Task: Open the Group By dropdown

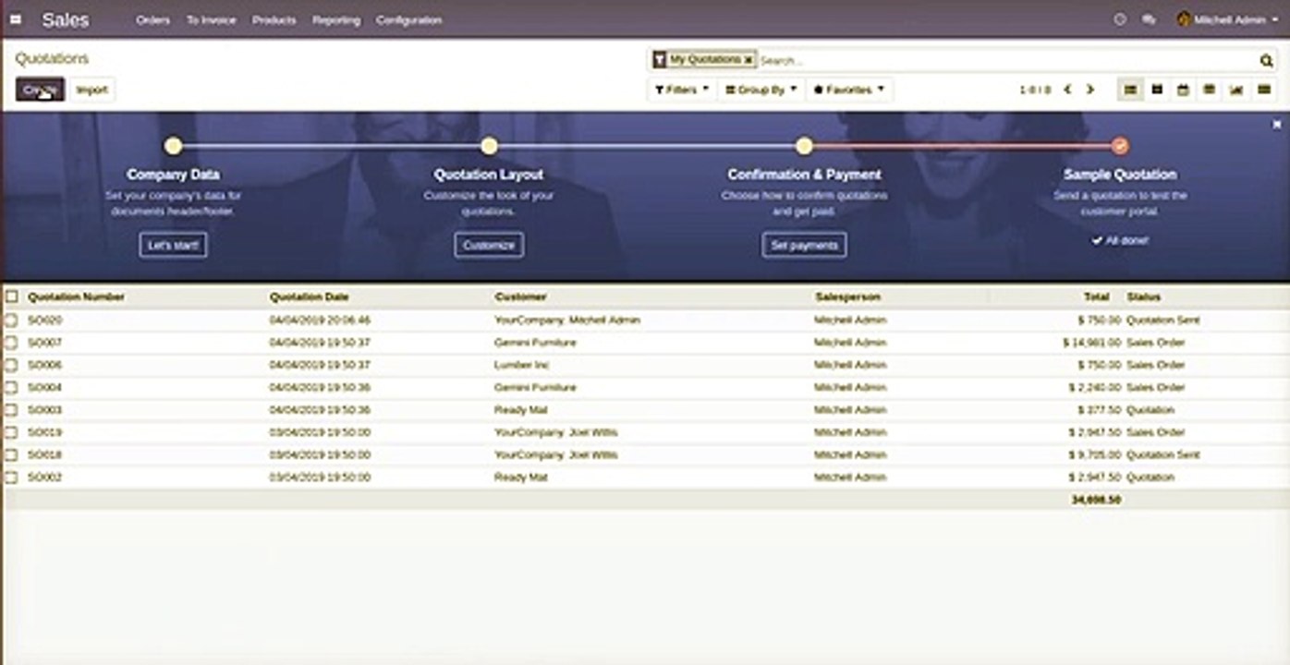Action: pyautogui.click(x=761, y=90)
